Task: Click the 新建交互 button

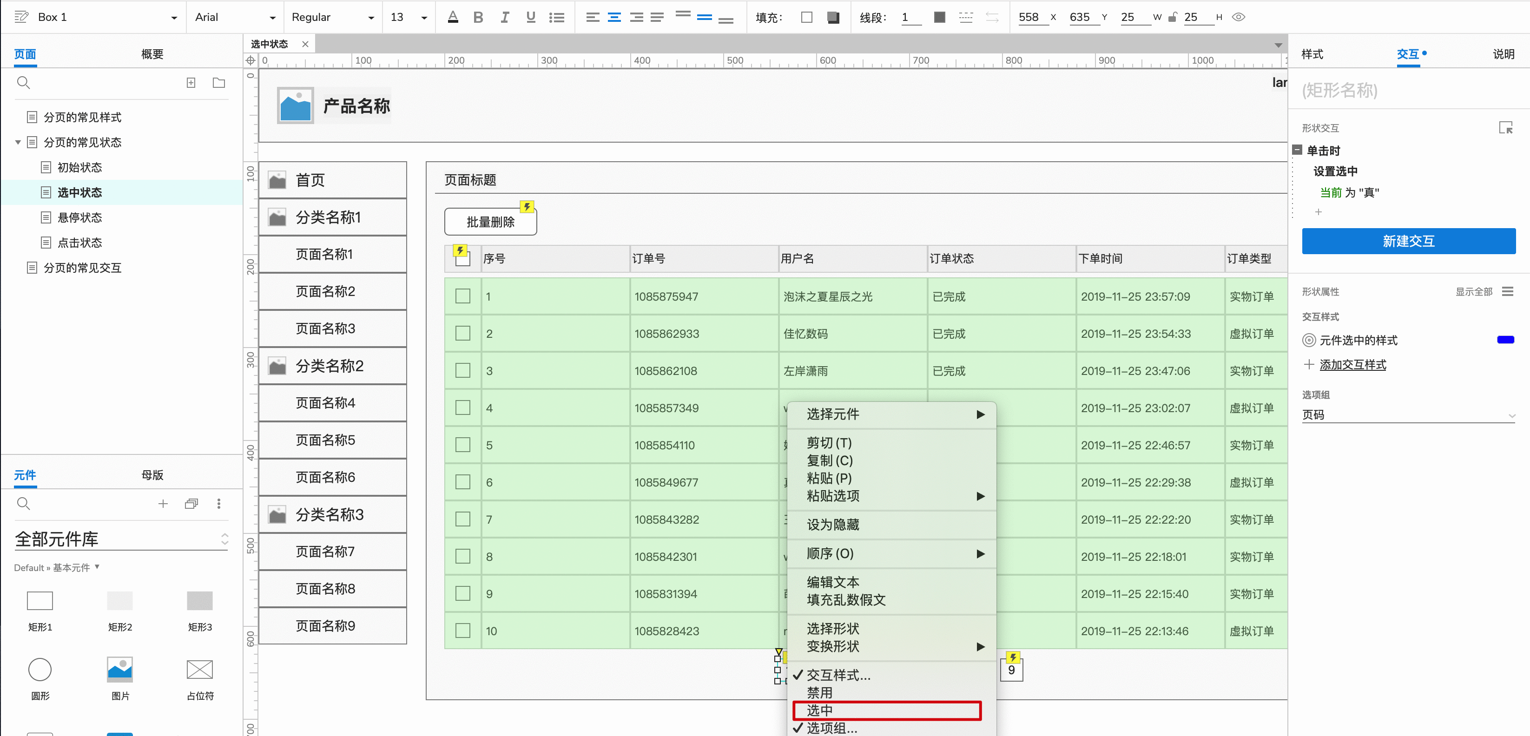Action: coord(1408,241)
